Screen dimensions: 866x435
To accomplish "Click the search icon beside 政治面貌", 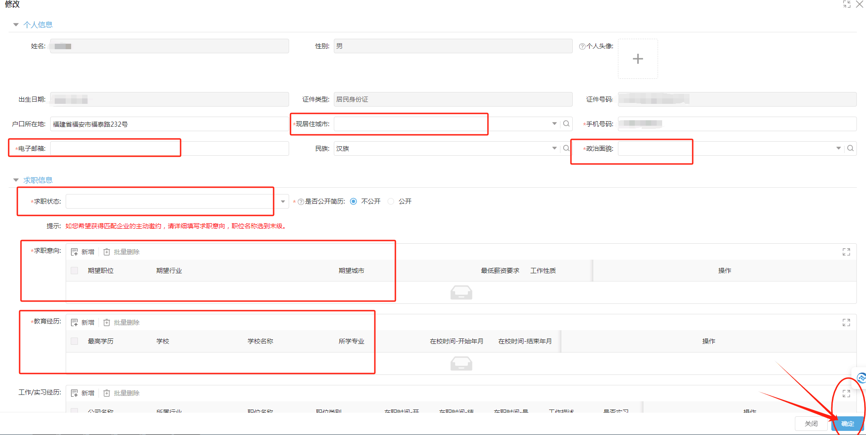I will [850, 148].
